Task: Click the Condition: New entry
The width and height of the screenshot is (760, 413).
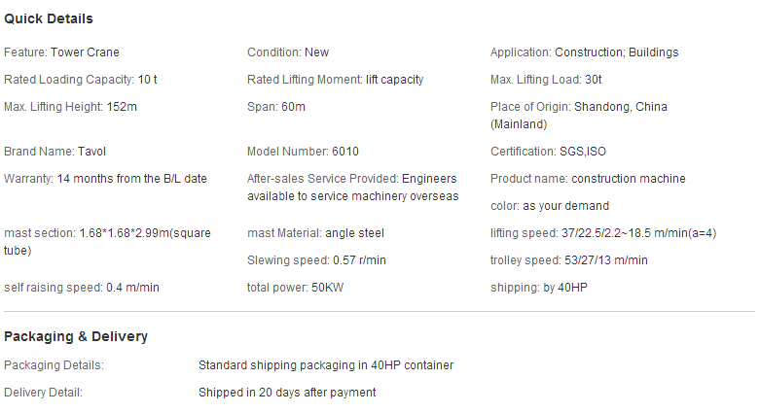Action: [288, 52]
